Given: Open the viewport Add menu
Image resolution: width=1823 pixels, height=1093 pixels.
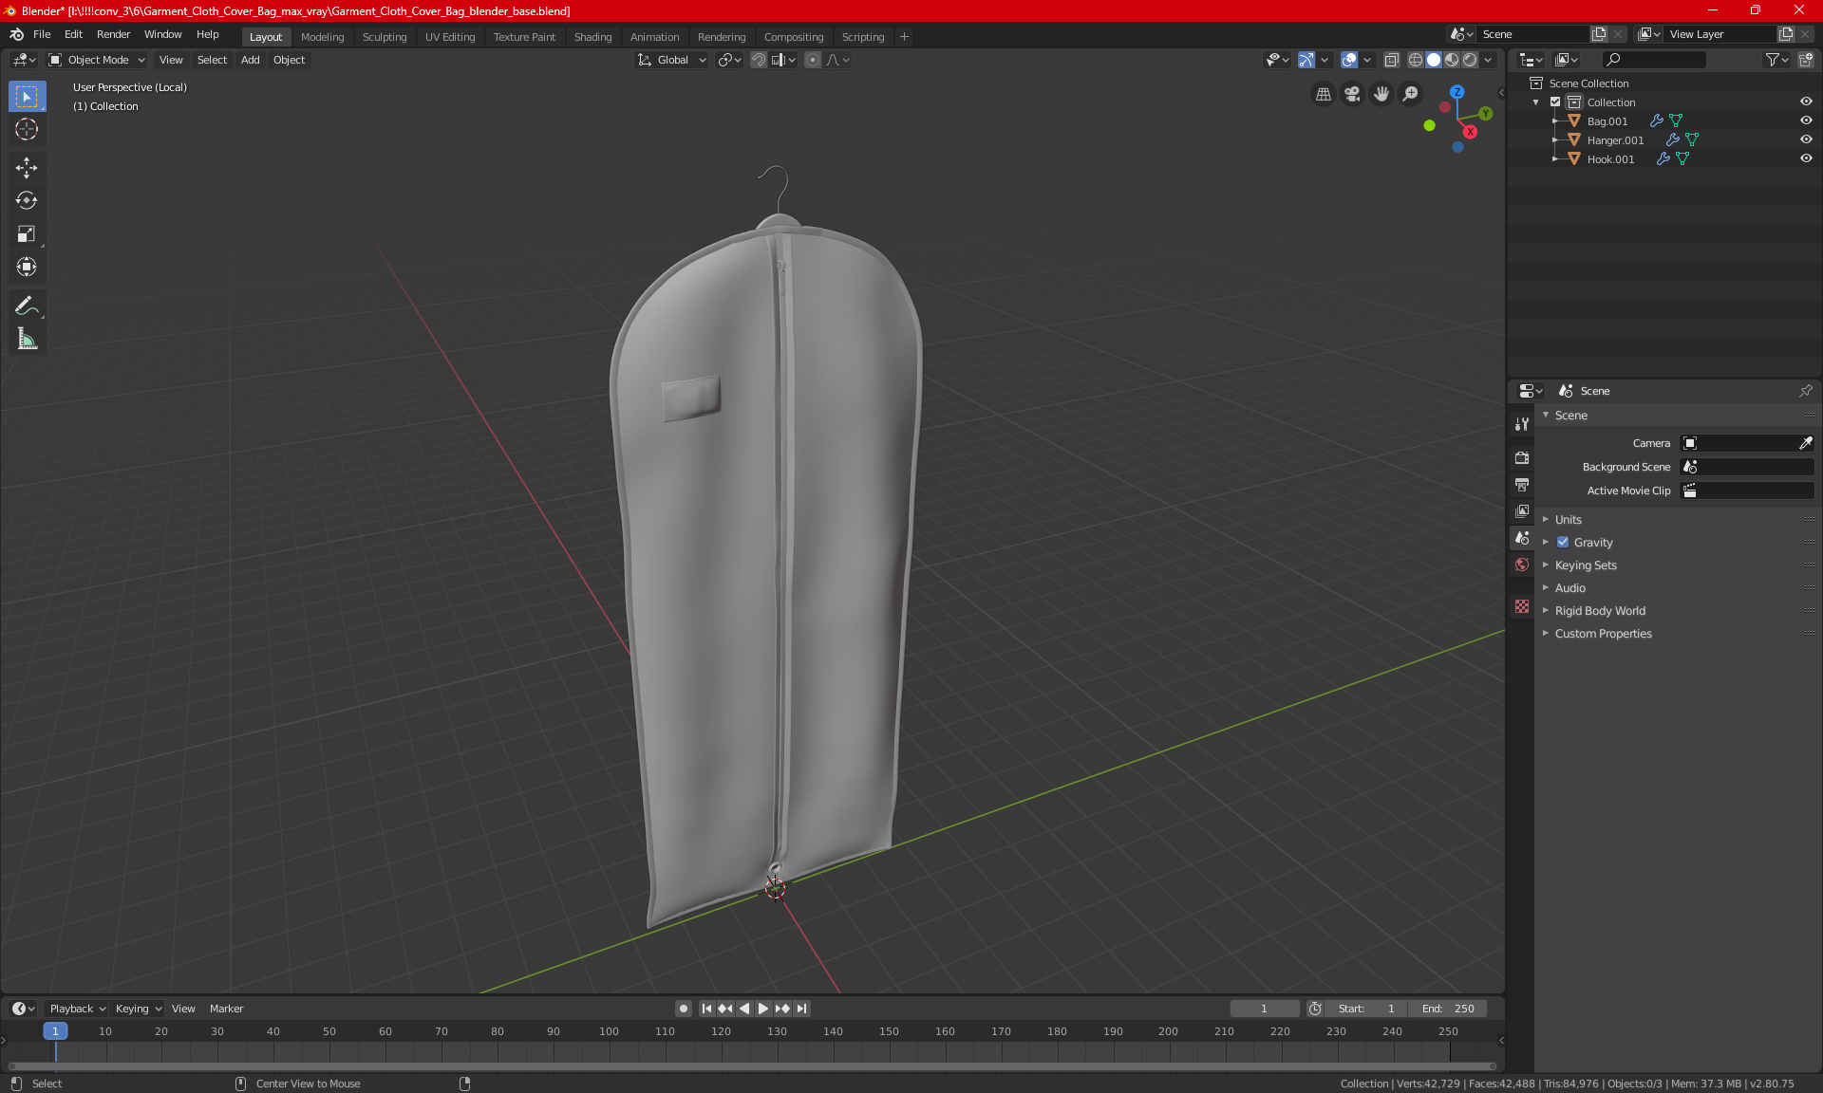Looking at the screenshot, I should tap(250, 60).
